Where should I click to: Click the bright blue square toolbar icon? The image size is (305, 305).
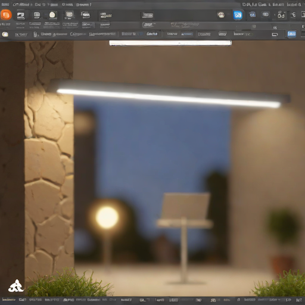[x=238, y=15]
